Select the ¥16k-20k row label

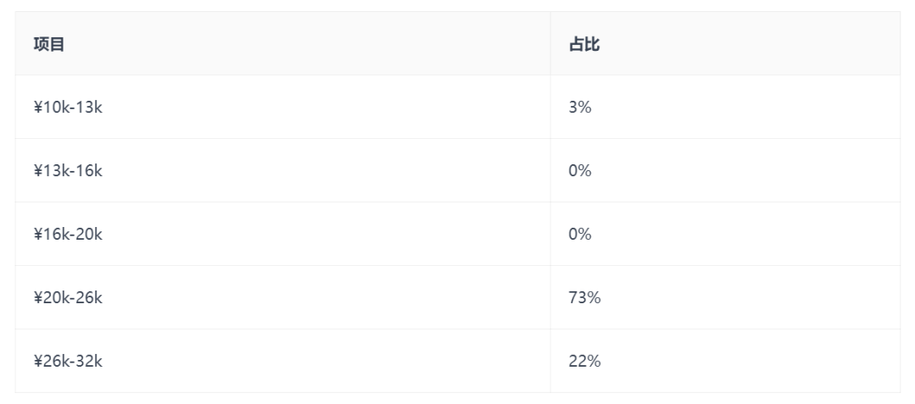68,235
